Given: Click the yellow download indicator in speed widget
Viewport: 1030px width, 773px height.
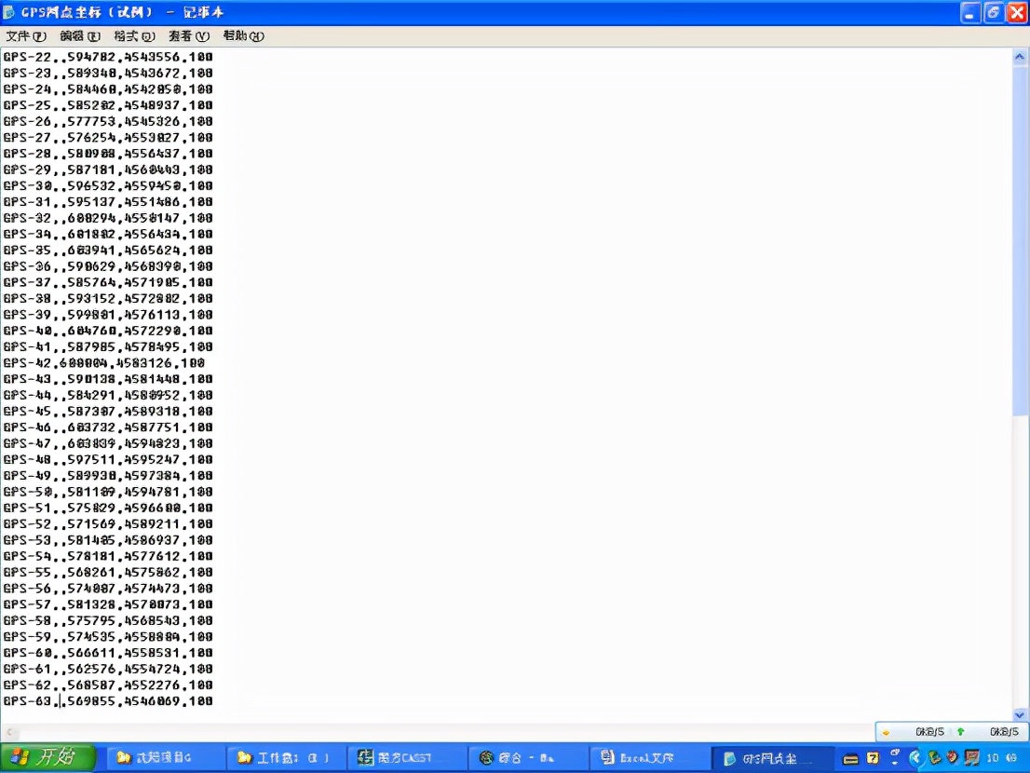Looking at the screenshot, I should [887, 732].
